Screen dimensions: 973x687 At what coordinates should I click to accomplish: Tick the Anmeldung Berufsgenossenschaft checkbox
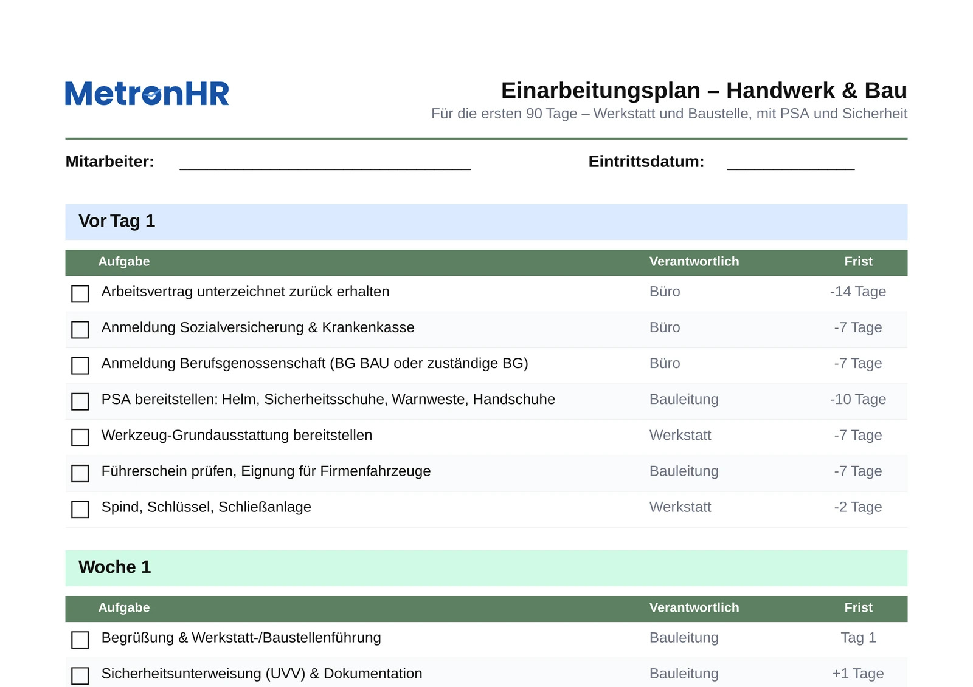pyautogui.click(x=80, y=366)
